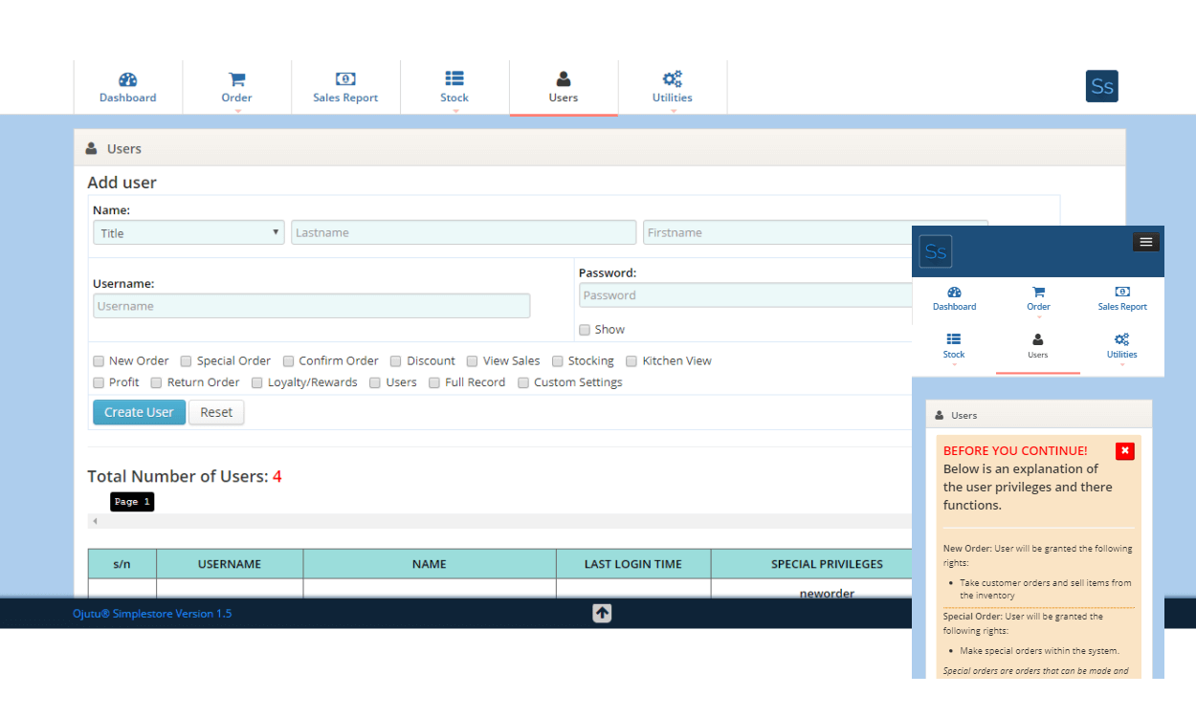
Task: Click the scroll-to-top arrow in the footer
Action: point(602,614)
